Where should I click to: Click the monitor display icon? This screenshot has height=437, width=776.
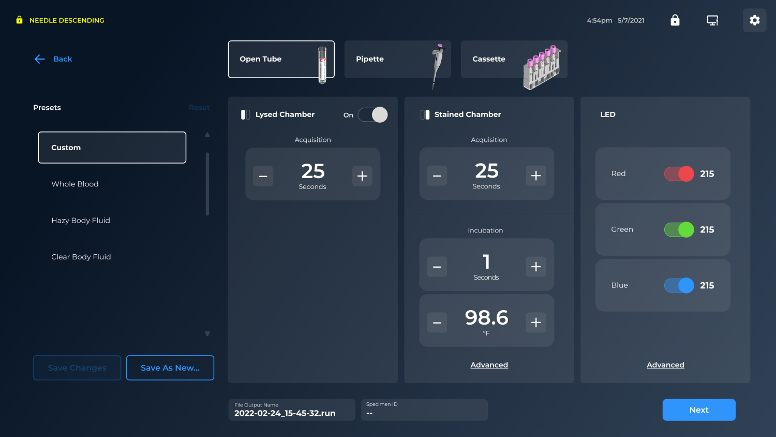(712, 20)
